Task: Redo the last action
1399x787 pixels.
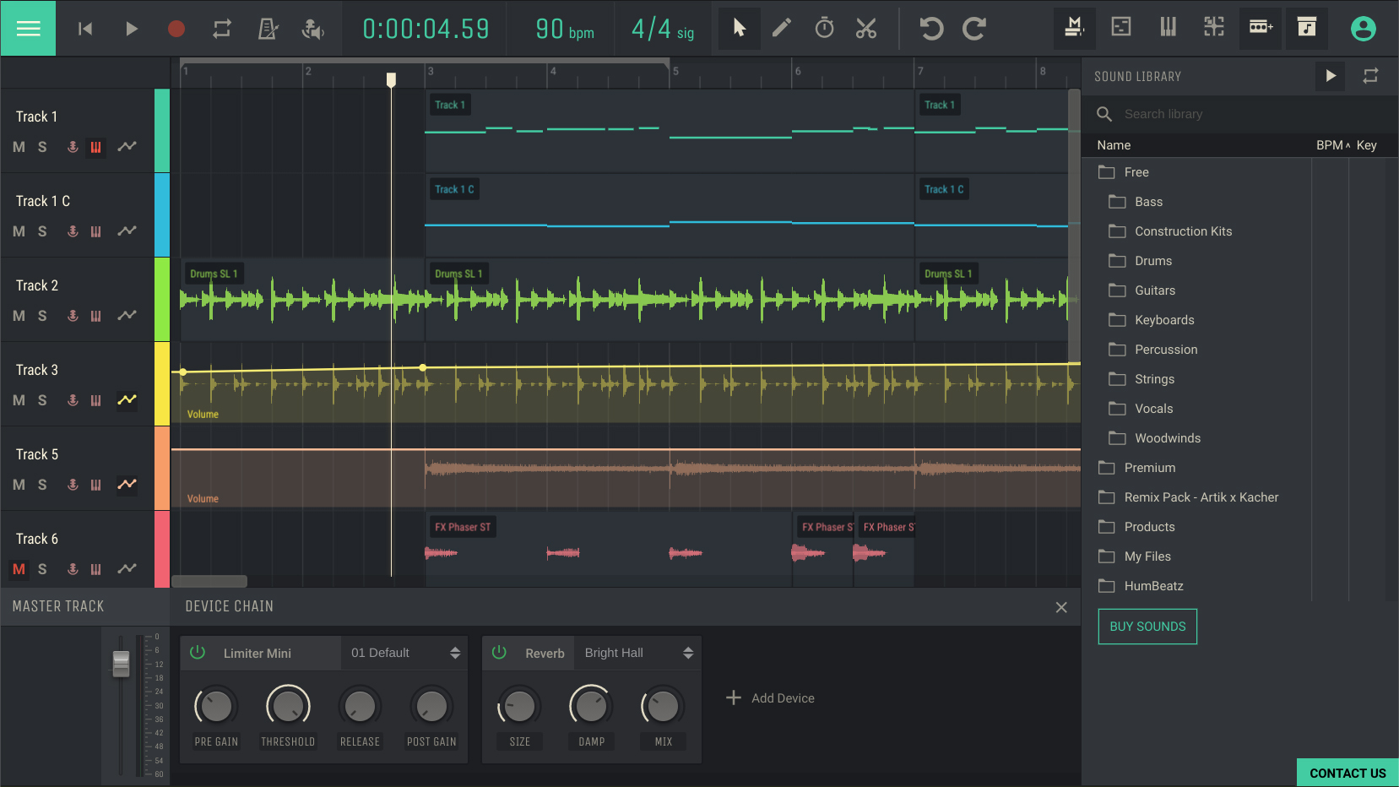Action: point(974,29)
